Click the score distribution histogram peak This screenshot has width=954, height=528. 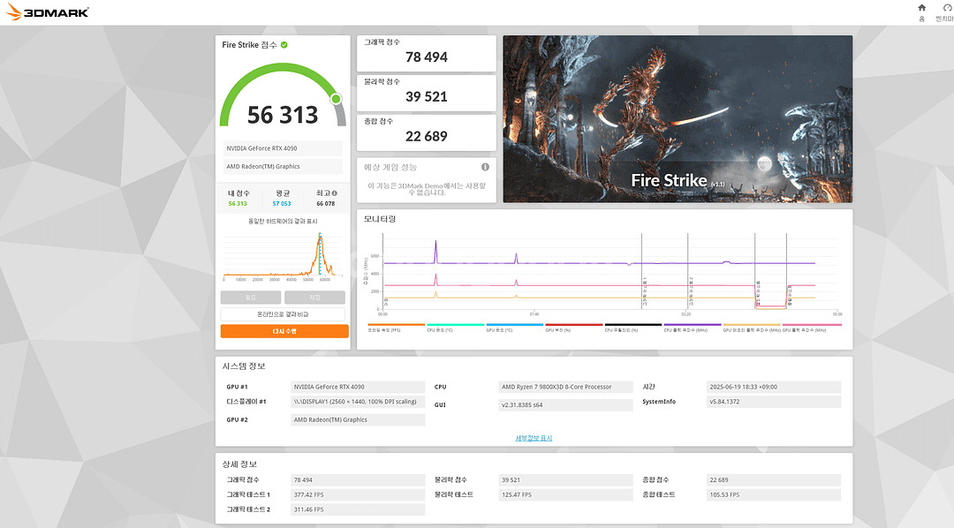(x=320, y=238)
